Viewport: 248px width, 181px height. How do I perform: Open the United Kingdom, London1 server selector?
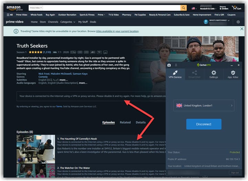click(x=204, y=106)
